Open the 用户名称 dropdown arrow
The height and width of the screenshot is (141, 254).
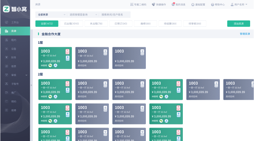[246, 4]
